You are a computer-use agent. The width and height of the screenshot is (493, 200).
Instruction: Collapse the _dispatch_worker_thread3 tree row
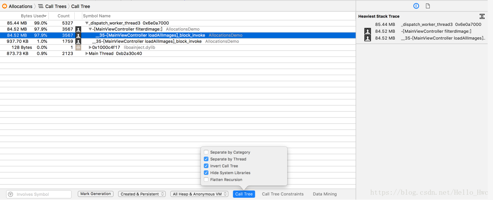pos(87,23)
